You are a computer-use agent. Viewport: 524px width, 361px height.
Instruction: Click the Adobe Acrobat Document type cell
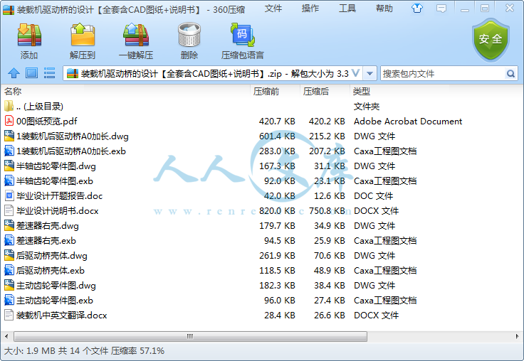point(408,121)
